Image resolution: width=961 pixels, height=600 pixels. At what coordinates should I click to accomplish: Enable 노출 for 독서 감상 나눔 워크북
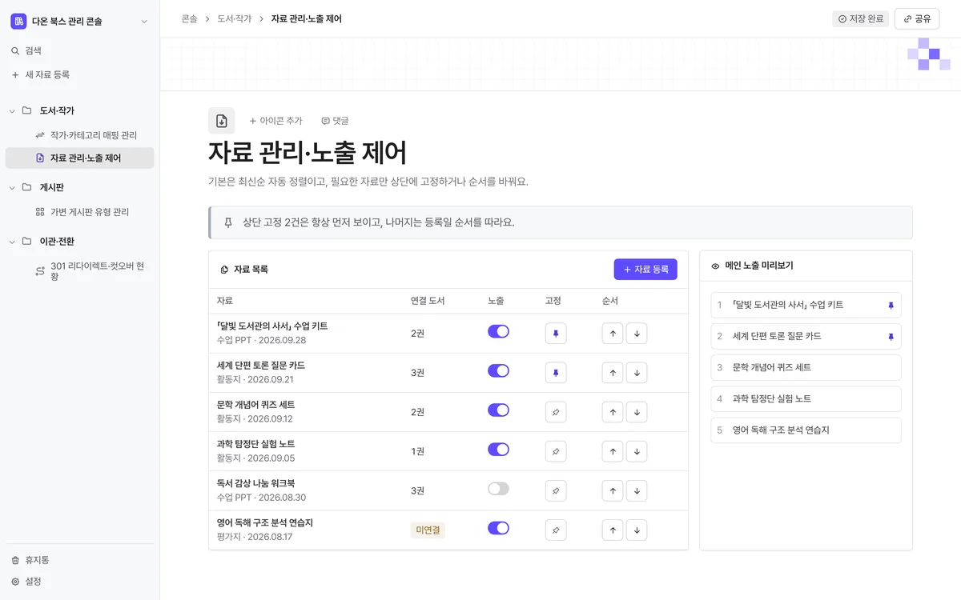coord(498,488)
